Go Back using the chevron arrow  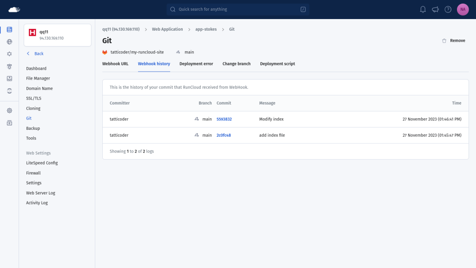pos(28,54)
